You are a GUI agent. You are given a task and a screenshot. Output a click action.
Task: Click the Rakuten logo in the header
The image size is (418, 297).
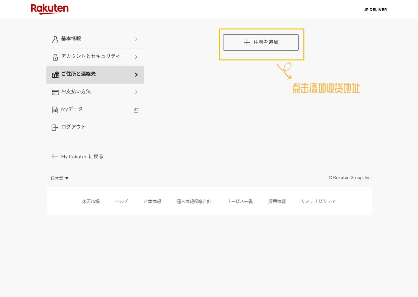49,9
